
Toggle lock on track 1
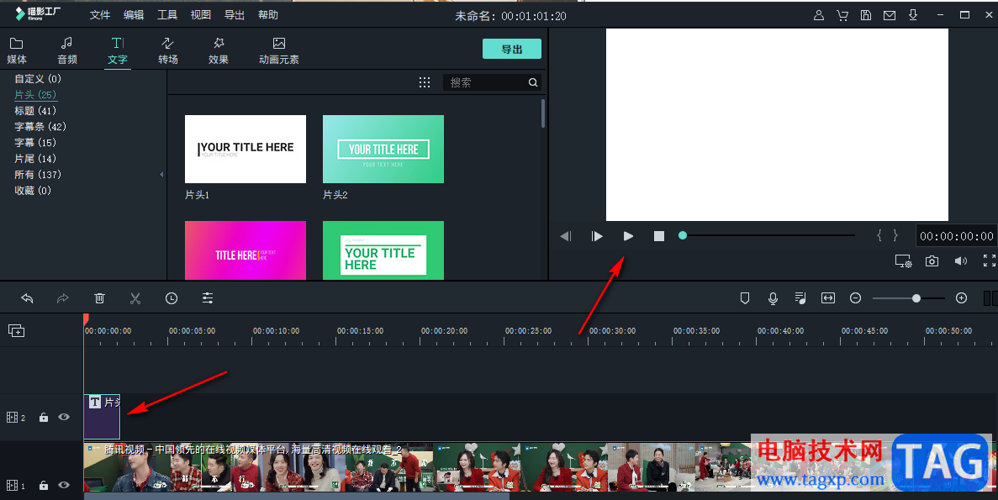click(43, 486)
